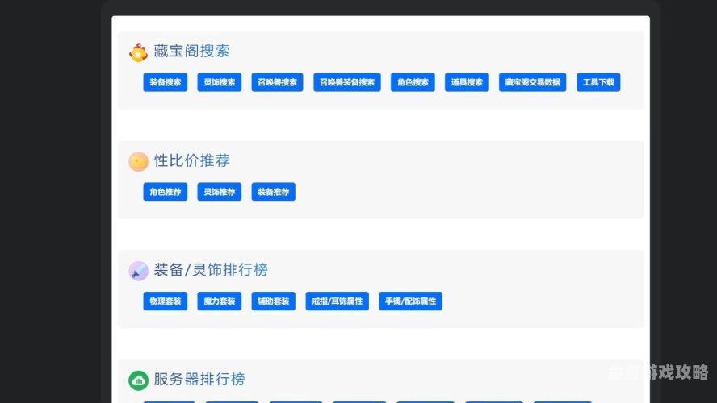The image size is (717, 403).
Task: Open 藏宝阁交易数据 button
Action: click(533, 82)
